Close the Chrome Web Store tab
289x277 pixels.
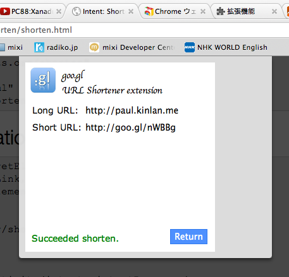203,11
